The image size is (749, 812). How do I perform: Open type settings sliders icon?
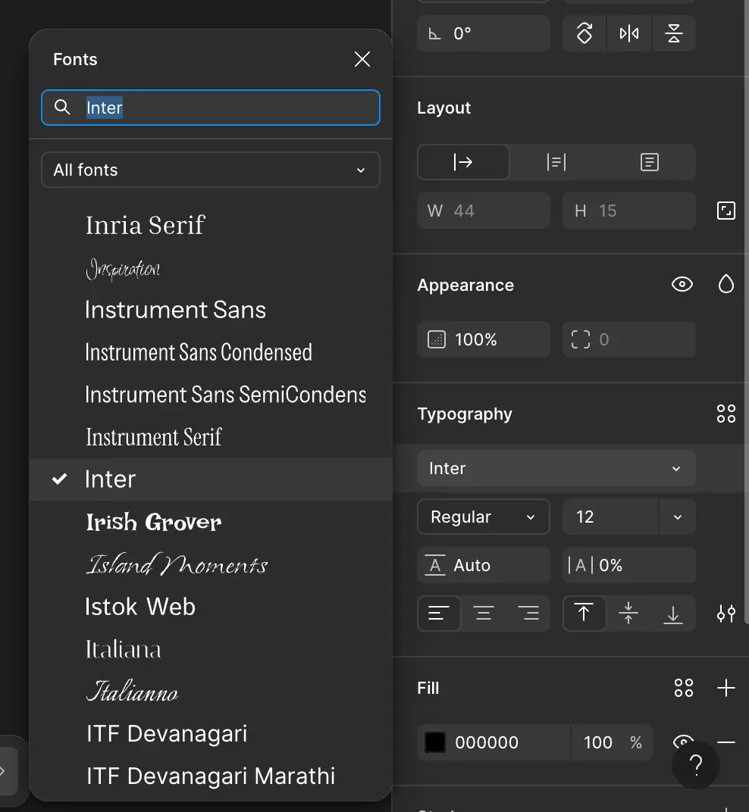coord(725,614)
